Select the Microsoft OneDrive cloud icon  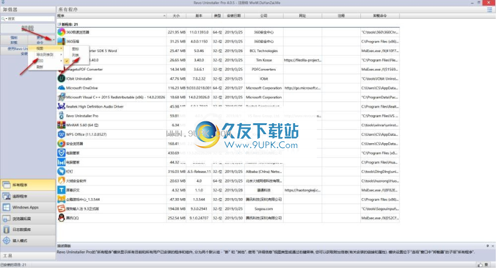point(61,88)
